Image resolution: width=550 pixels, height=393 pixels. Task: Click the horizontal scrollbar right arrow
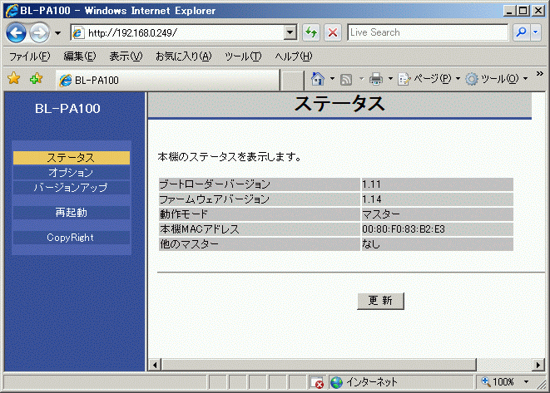538,365
